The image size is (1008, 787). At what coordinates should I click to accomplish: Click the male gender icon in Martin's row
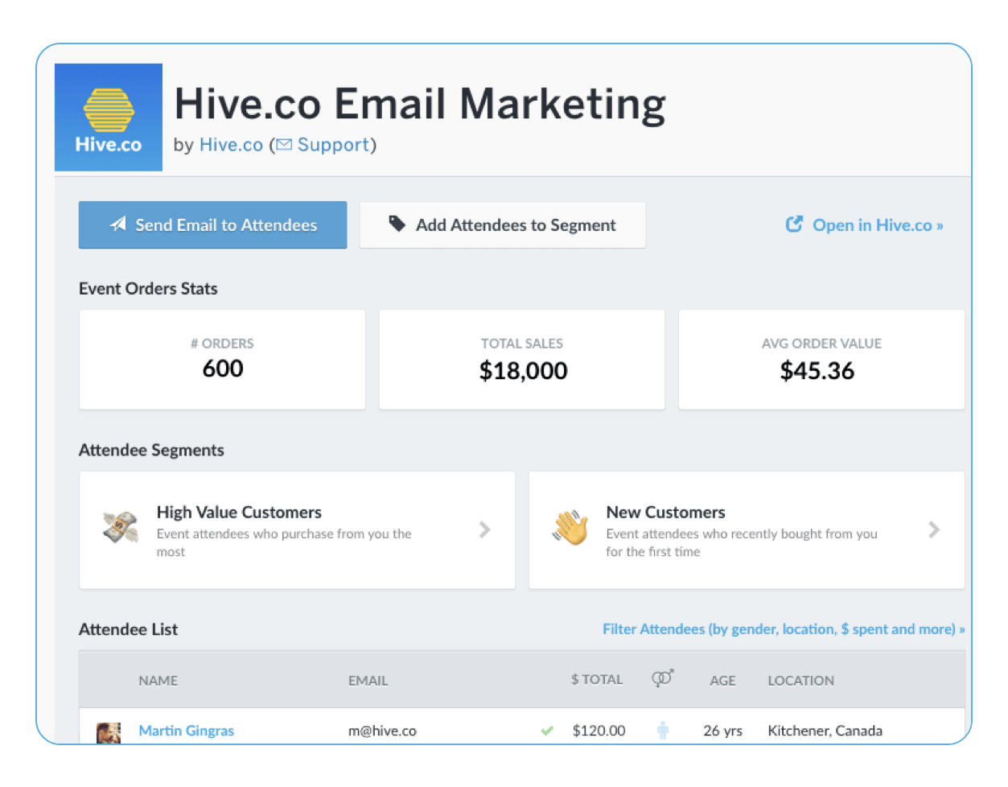[663, 731]
